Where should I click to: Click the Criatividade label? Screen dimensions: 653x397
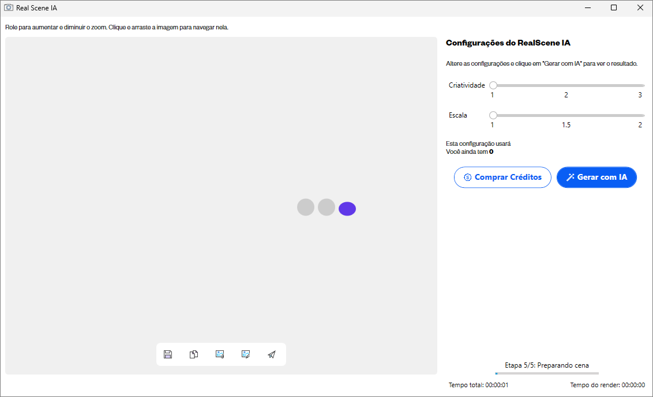(467, 85)
